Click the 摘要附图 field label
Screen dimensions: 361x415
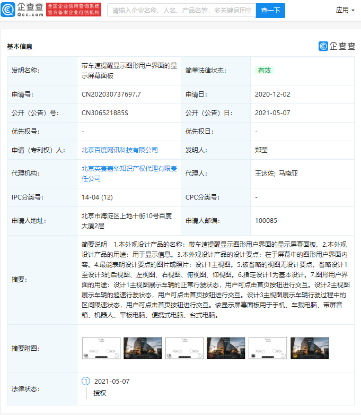pyautogui.click(x=25, y=348)
